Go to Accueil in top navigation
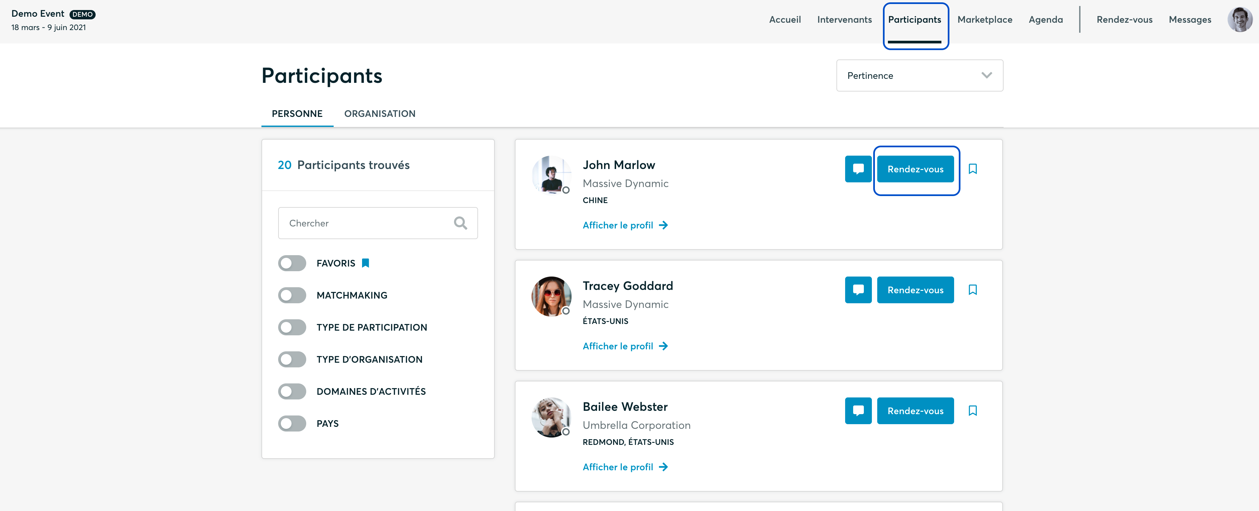The height and width of the screenshot is (511, 1259). click(784, 19)
